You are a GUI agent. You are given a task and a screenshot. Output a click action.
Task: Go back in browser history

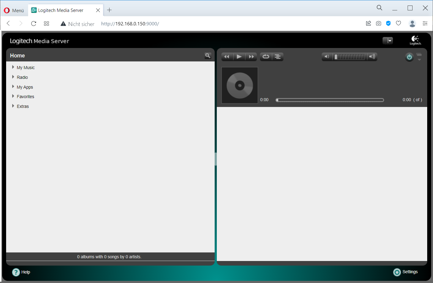[x=8, y=24]
